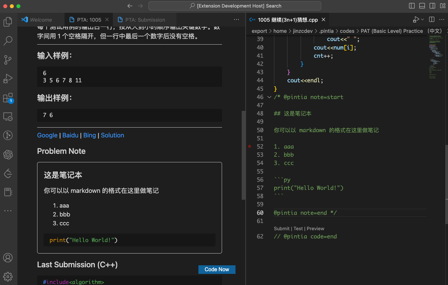
Task: Click the debug/run C++ file icon
Action: 416,20
